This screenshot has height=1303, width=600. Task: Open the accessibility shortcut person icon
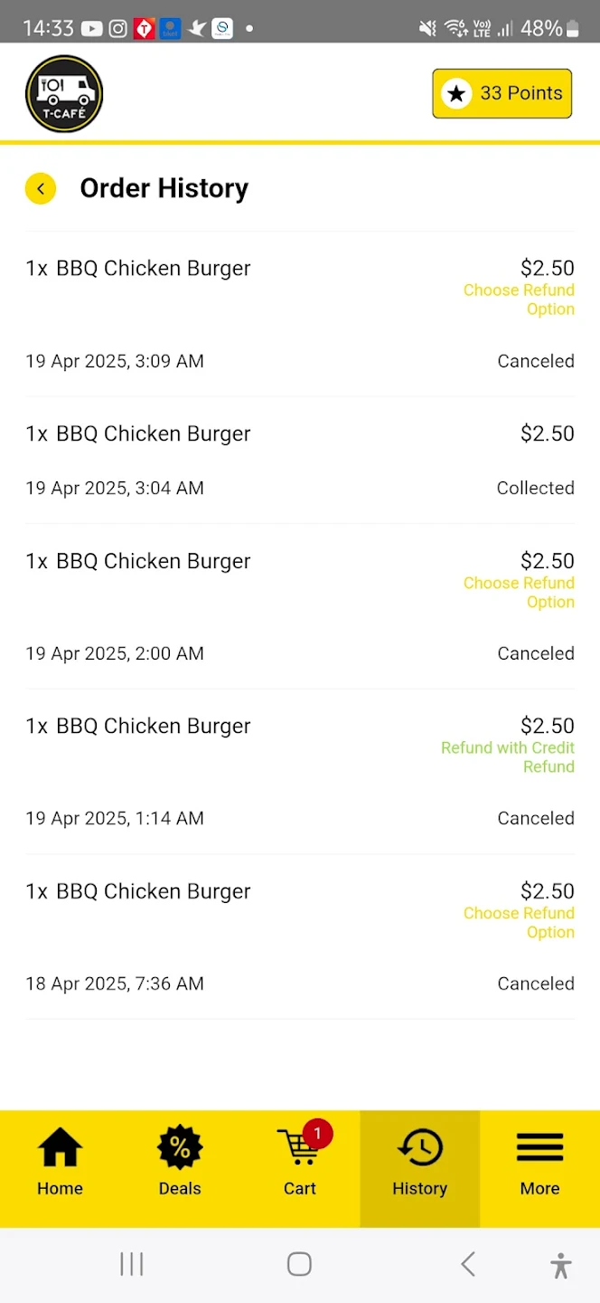coord(560,1264)
